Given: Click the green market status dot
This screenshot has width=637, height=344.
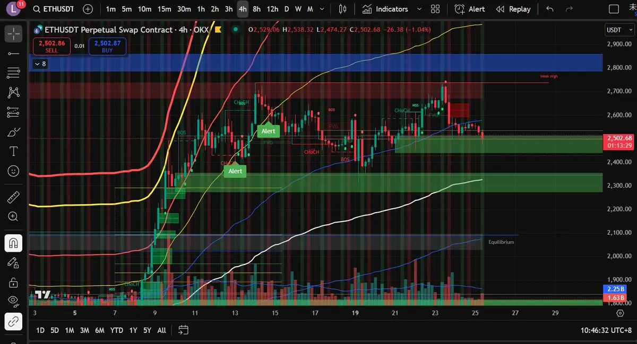Looking at the screenshot, I should [236, 30].
